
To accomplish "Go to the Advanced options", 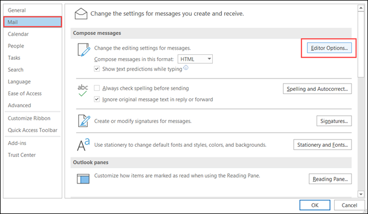I will [33, 106].
